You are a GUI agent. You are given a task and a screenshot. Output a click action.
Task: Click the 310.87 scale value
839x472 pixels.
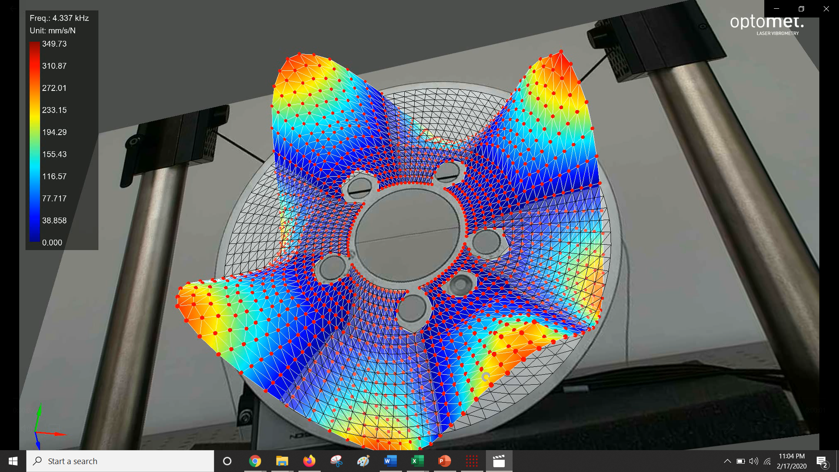[54, 66]
